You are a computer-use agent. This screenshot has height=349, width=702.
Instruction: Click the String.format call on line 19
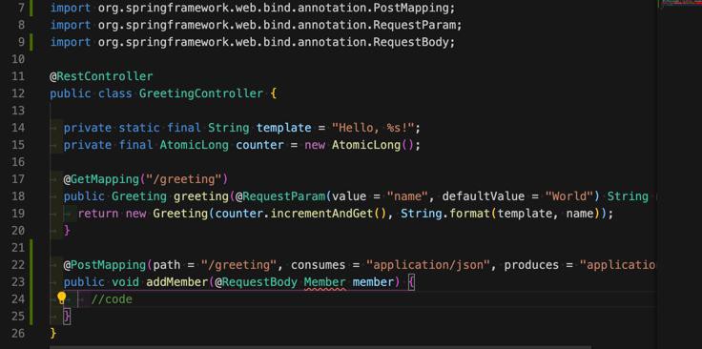point(445,214)
